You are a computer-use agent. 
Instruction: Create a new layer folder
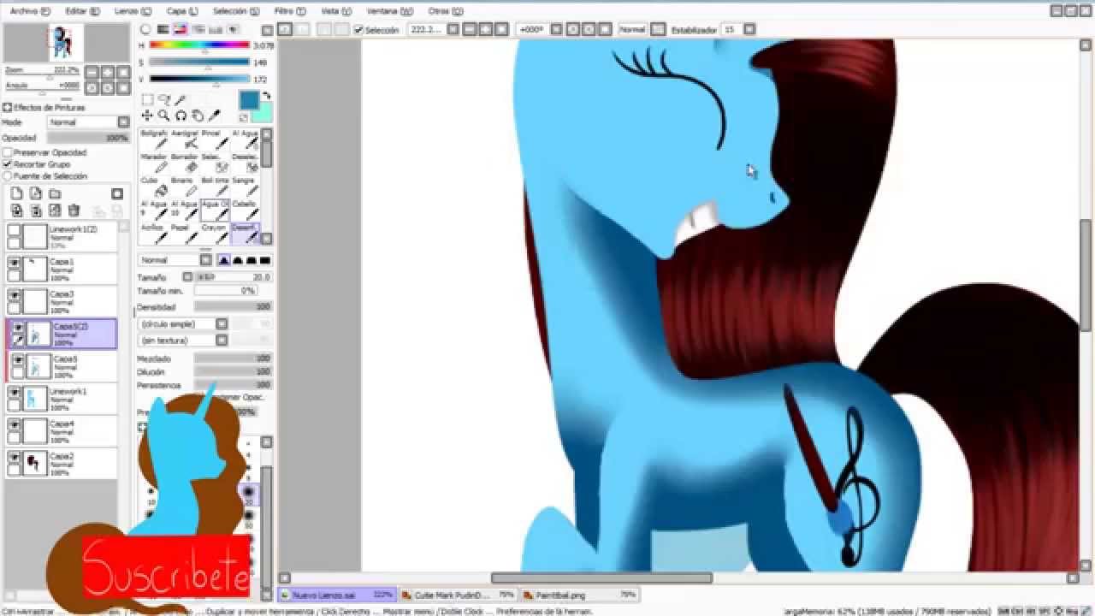(55, 194)
